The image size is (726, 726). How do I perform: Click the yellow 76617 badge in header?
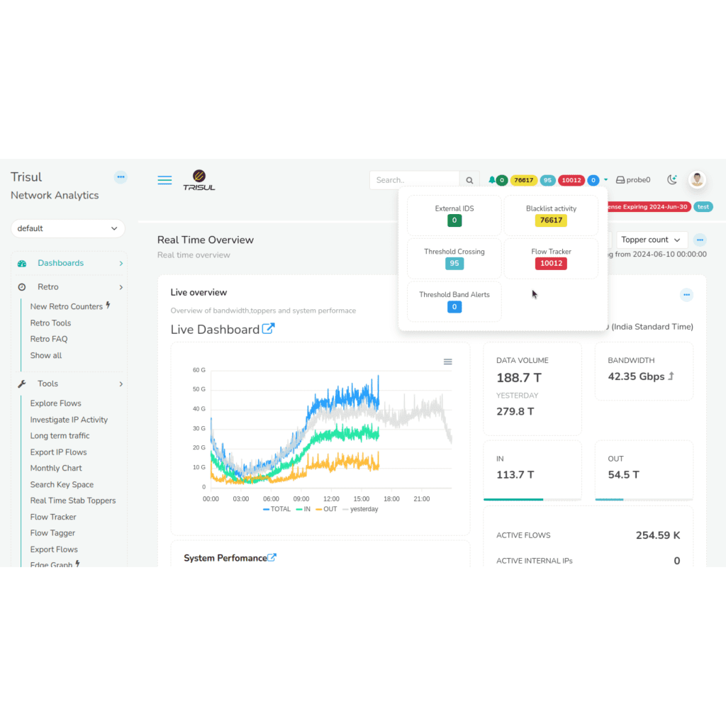pos(524,180)
